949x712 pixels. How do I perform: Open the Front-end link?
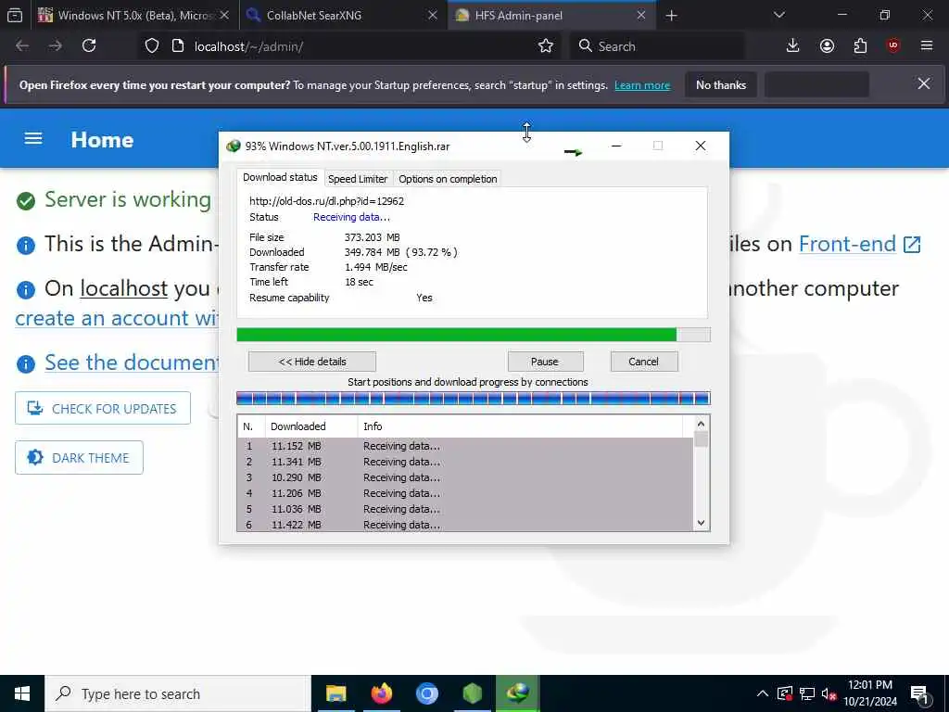coord(859,244)
